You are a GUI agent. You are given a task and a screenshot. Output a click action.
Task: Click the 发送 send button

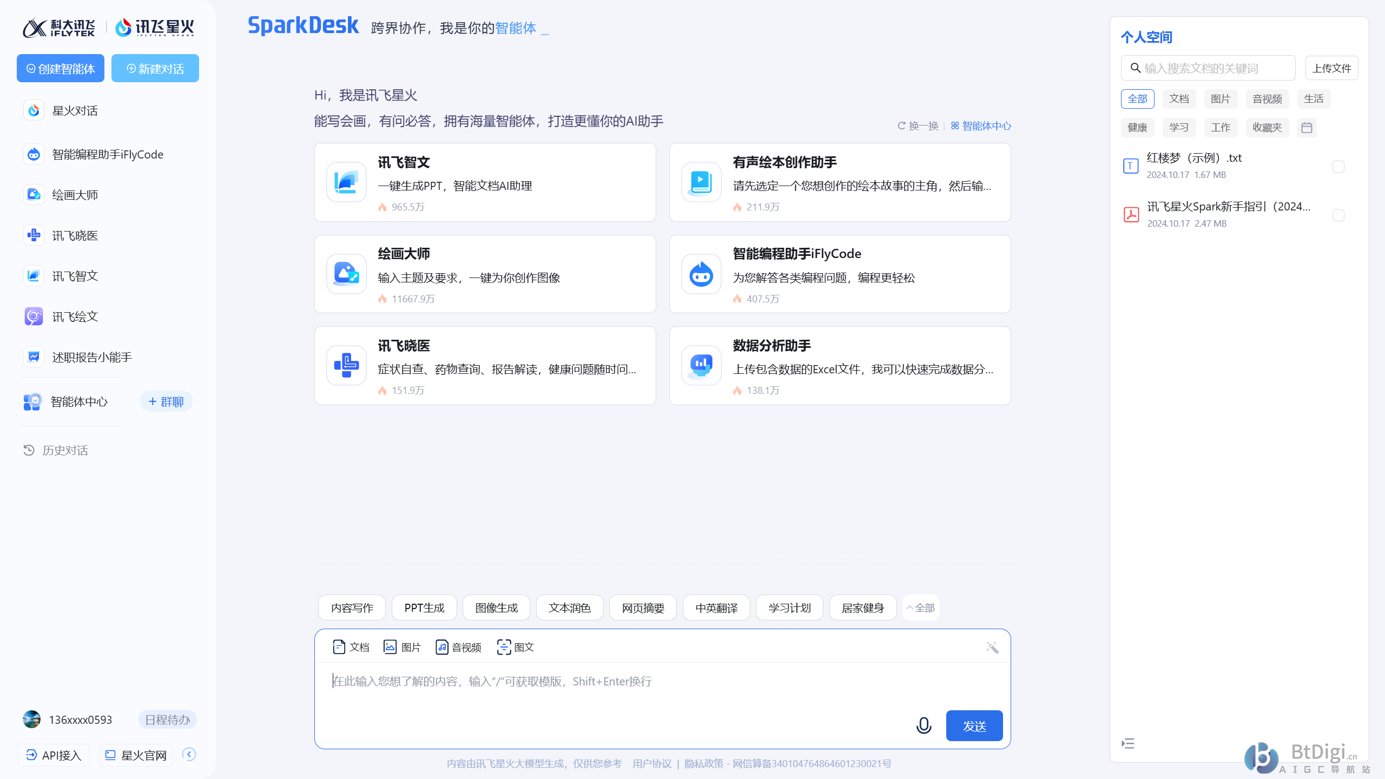[x=974, y=725]
